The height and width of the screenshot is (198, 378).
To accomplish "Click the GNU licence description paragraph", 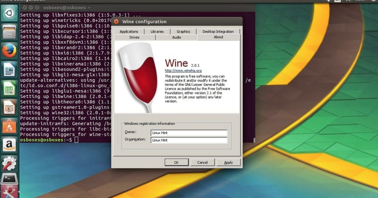I will pos(197,89).
